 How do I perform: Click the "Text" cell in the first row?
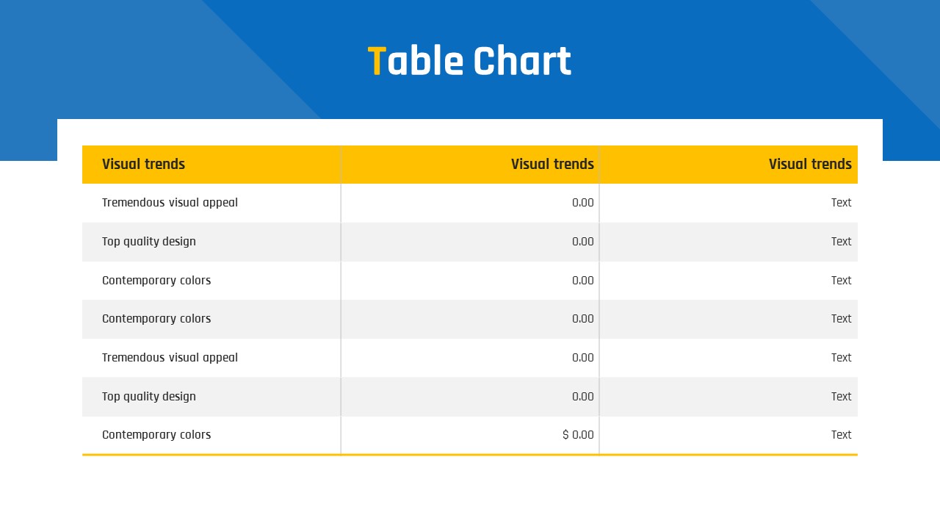tap(841, 203)
